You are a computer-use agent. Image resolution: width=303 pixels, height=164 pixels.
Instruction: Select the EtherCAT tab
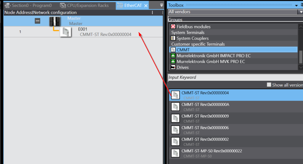133,5
